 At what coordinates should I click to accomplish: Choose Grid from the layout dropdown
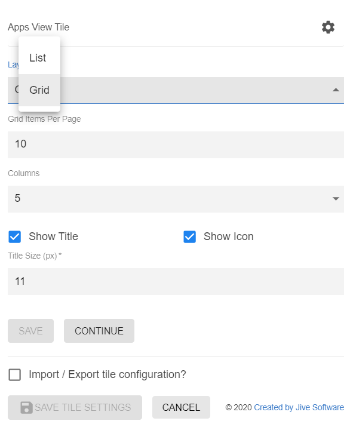point(39,90)
